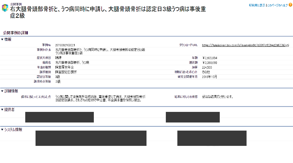The width and height of the screenshot is (293, 163).
Task: Click 症状大項目 value 精神
Action: click(58, 58)
